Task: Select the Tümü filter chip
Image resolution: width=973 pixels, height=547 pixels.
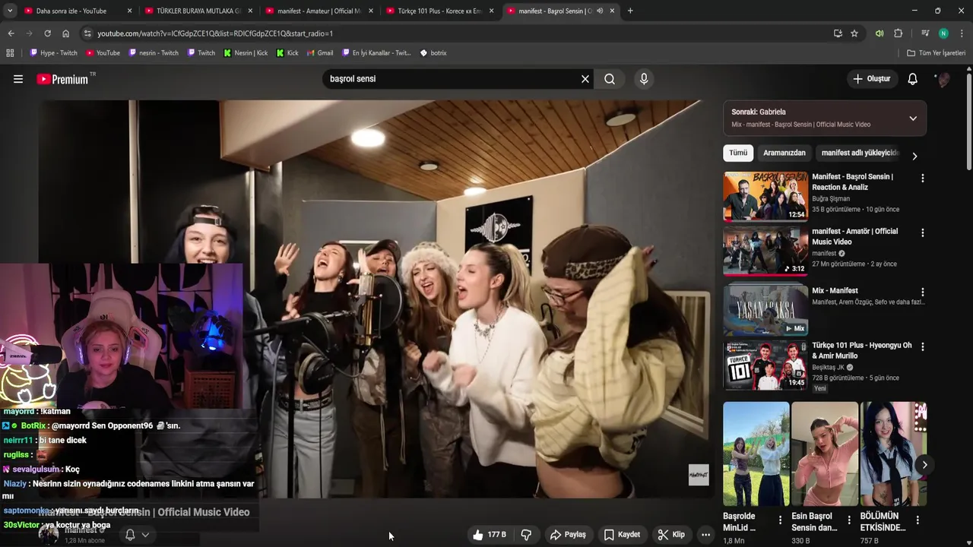Action: coord(738,153)
